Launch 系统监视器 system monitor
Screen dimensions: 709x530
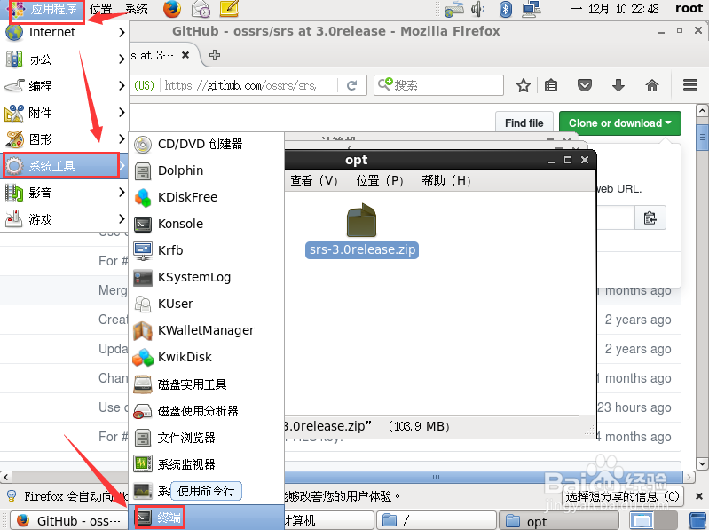pos(206,464)
